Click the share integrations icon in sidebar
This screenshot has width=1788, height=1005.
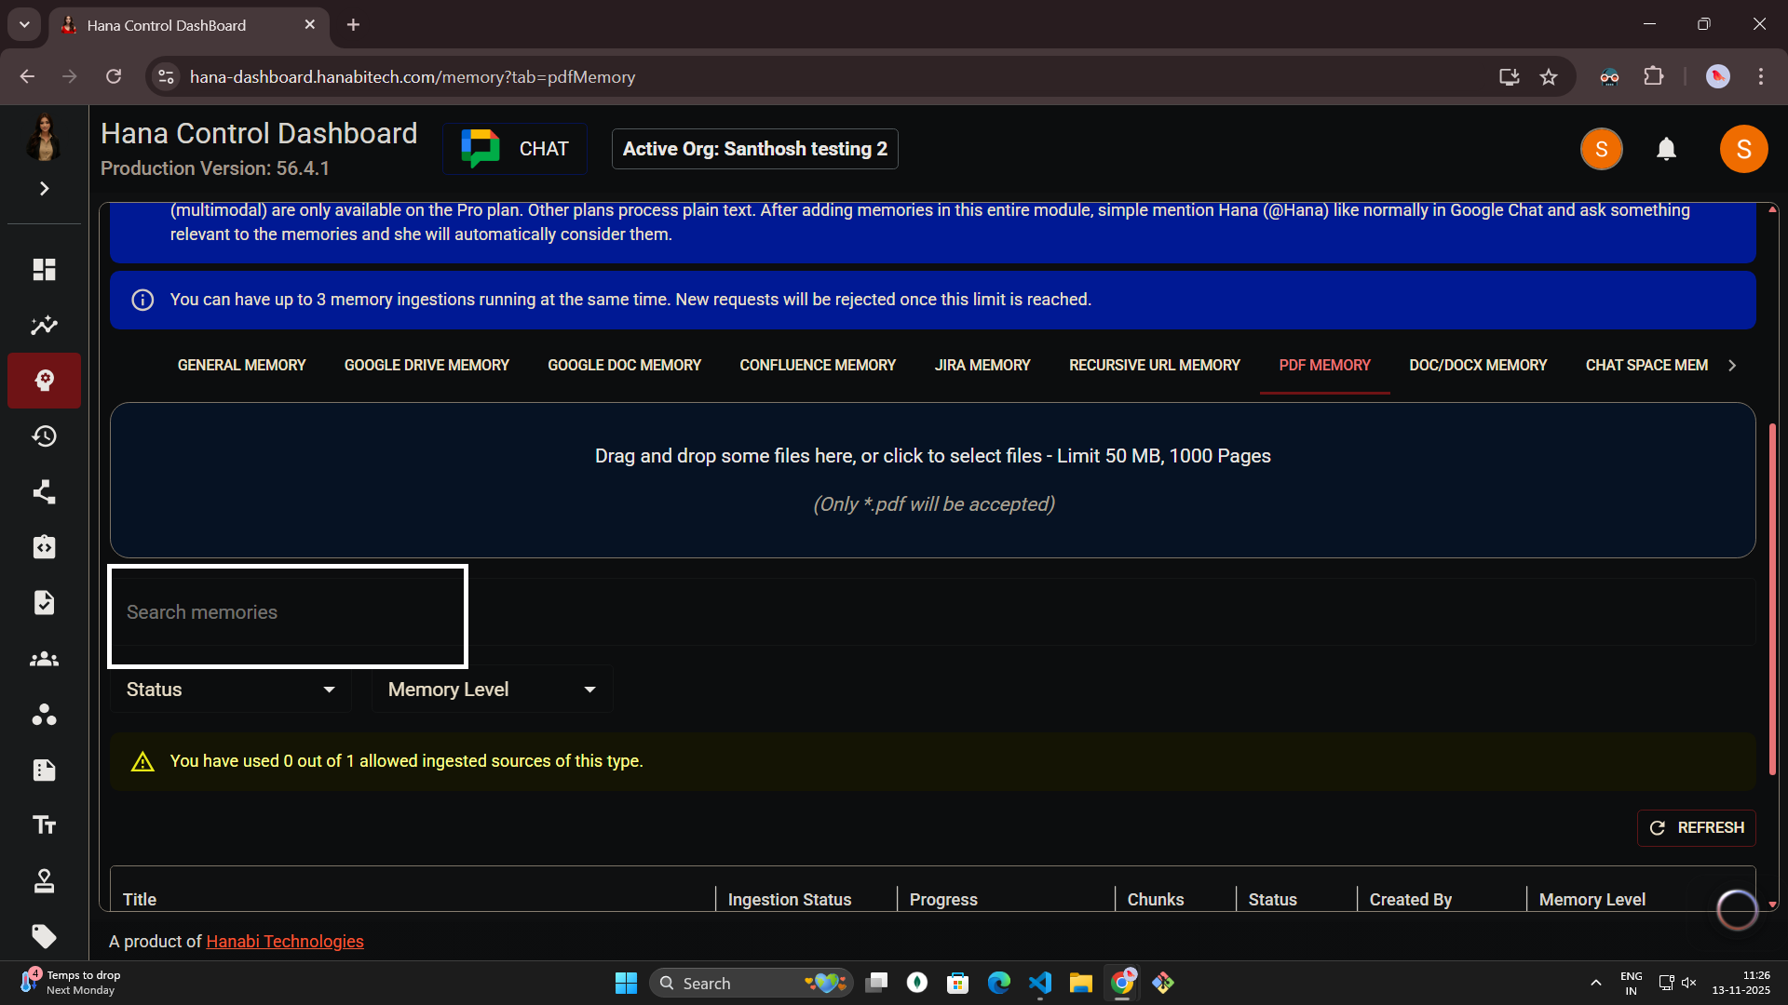[x=44, y=491]
